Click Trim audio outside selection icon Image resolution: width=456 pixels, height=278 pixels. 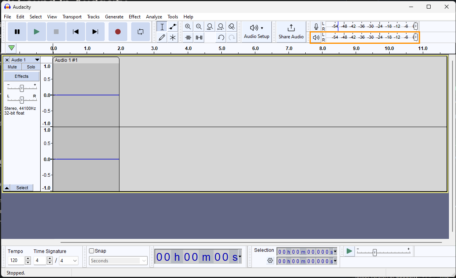click(188, 37)
